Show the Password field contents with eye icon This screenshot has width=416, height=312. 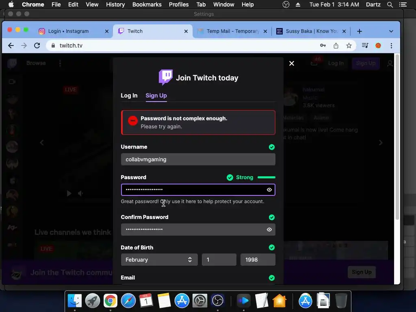[269, 190]
